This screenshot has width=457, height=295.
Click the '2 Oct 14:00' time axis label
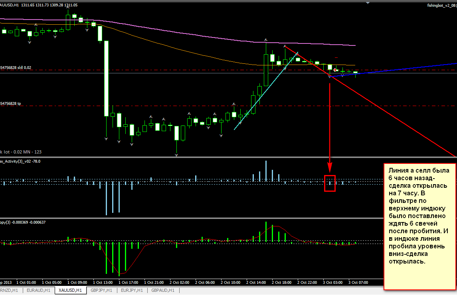(256, 283)
